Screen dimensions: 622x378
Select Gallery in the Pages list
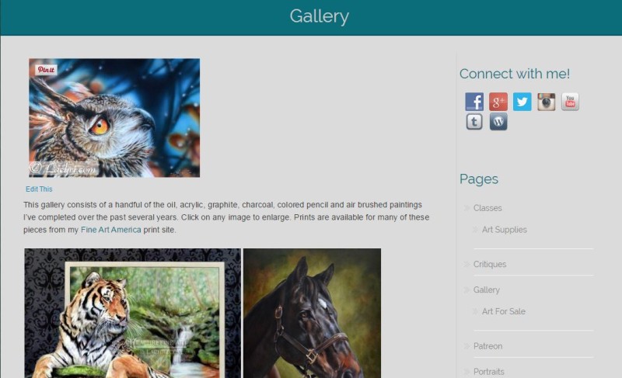click(x=487, y=290)
